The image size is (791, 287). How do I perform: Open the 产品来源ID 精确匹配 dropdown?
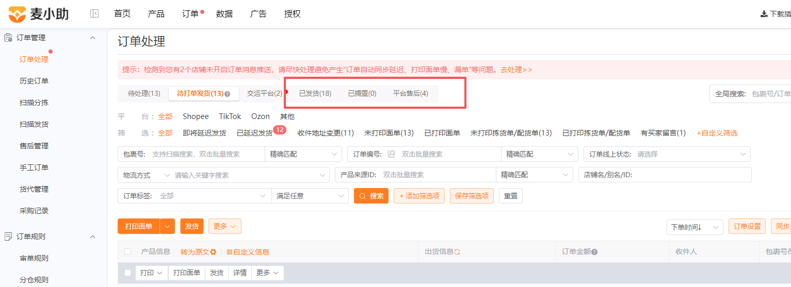coord(535,175)
